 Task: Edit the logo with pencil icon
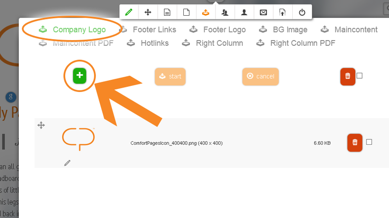[67, 163]
